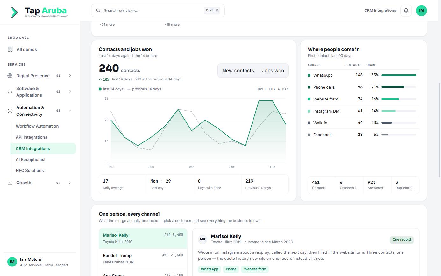Select Marisol Kelly in customer list
The width and height of the screenshot is (441, 276).
pos(143,238)
